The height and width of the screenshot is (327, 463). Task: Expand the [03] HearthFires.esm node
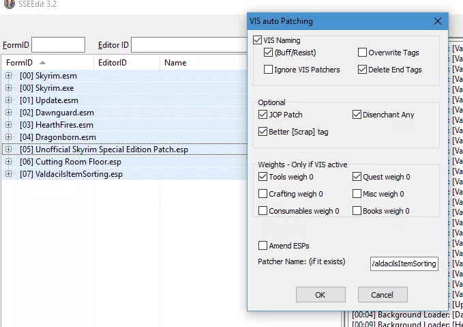(x=8, y=125)
